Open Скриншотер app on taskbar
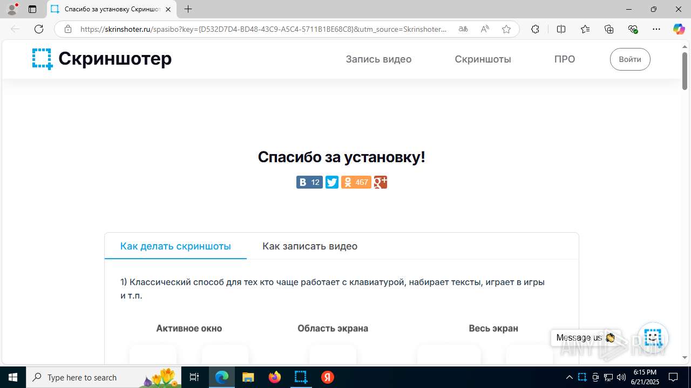The width and height of the screenshot is (691, 388). pyautogui.click(x=301, y=377)
